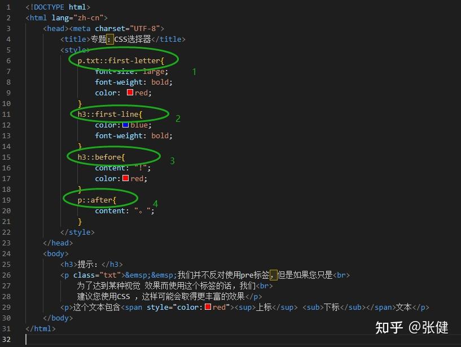Screen dimensions: 461x347
Task: Click the closing brace on line 21
Action: coord(80,221)
